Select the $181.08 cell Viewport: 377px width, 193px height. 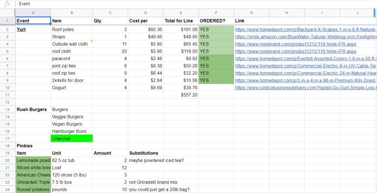click(x=181, y=29)
